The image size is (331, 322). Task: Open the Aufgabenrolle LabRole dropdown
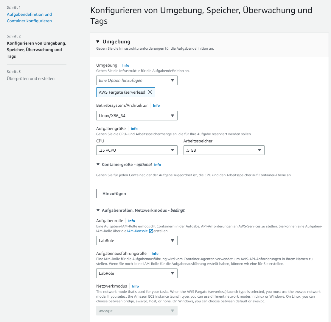coord(137,241)
